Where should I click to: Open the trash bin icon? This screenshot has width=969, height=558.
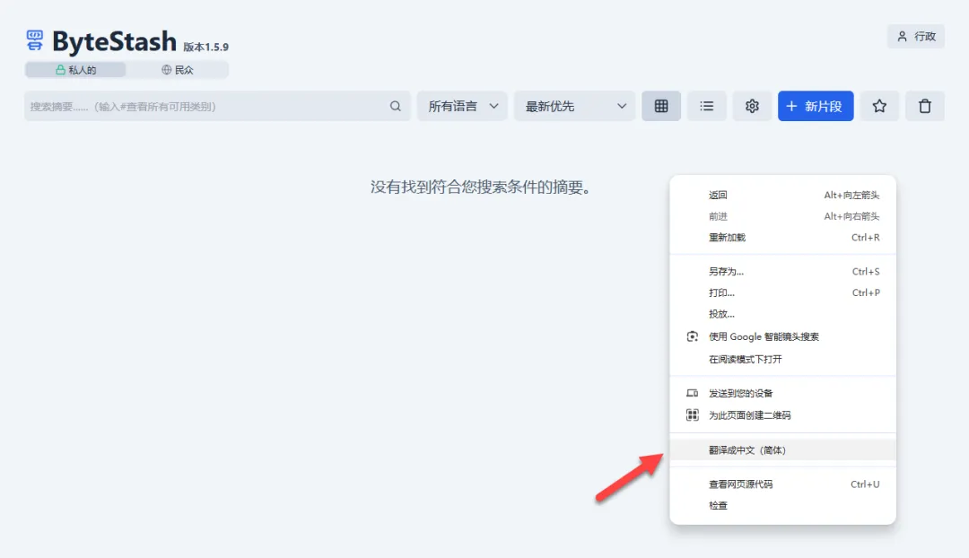tap(925, 106)
